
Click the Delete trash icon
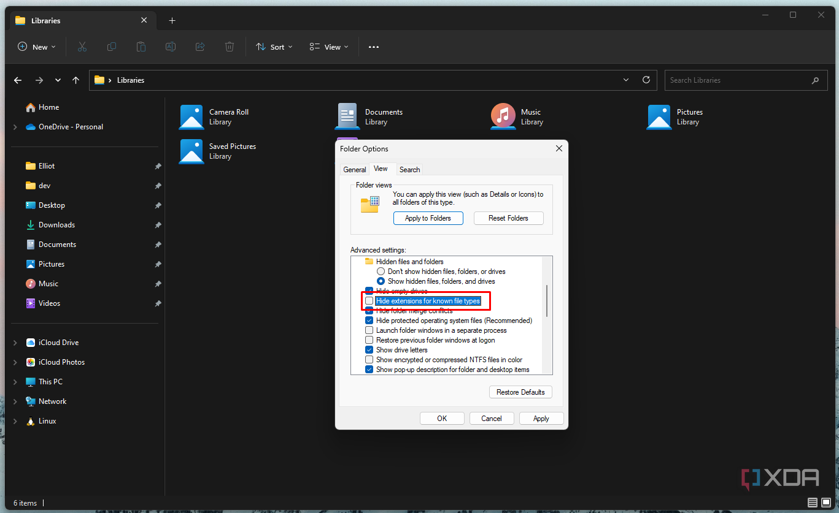tap(230, 47)
